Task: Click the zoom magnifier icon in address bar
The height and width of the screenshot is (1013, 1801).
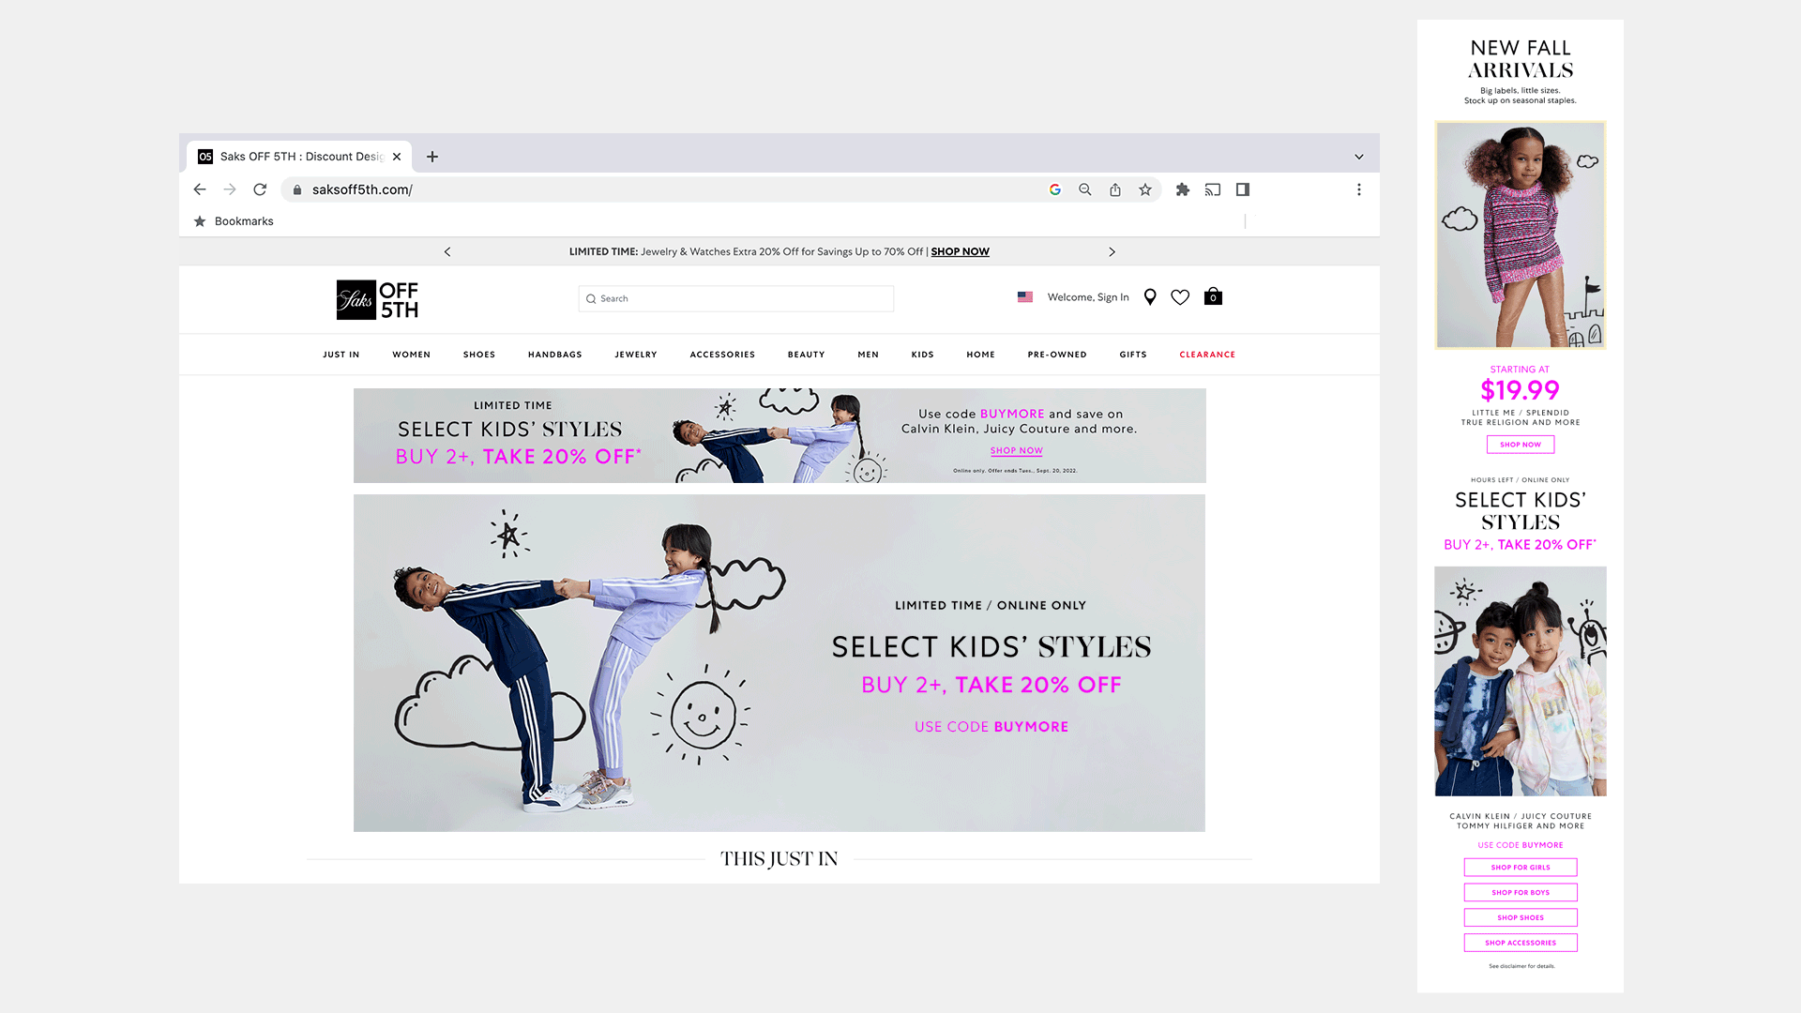Action: 1085,189
